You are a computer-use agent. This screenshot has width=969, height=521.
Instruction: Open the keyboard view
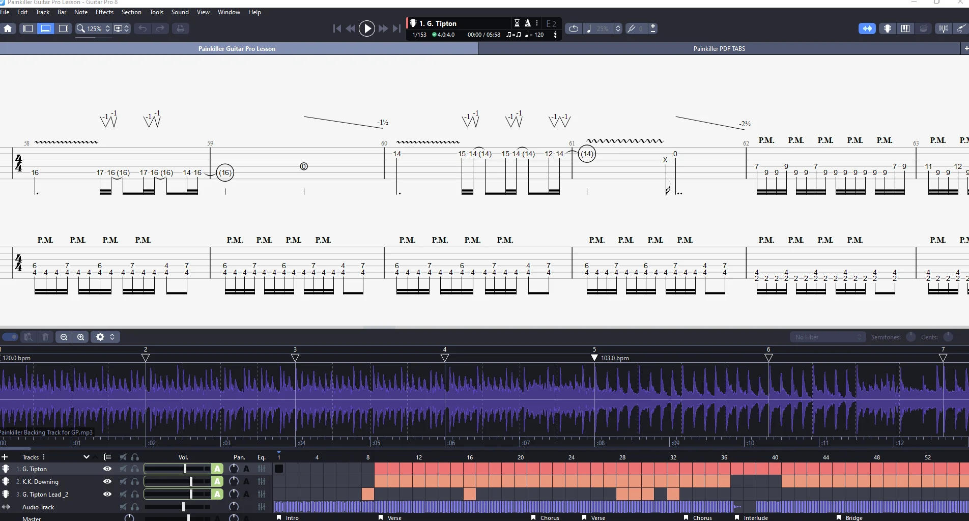pos(905,28)
